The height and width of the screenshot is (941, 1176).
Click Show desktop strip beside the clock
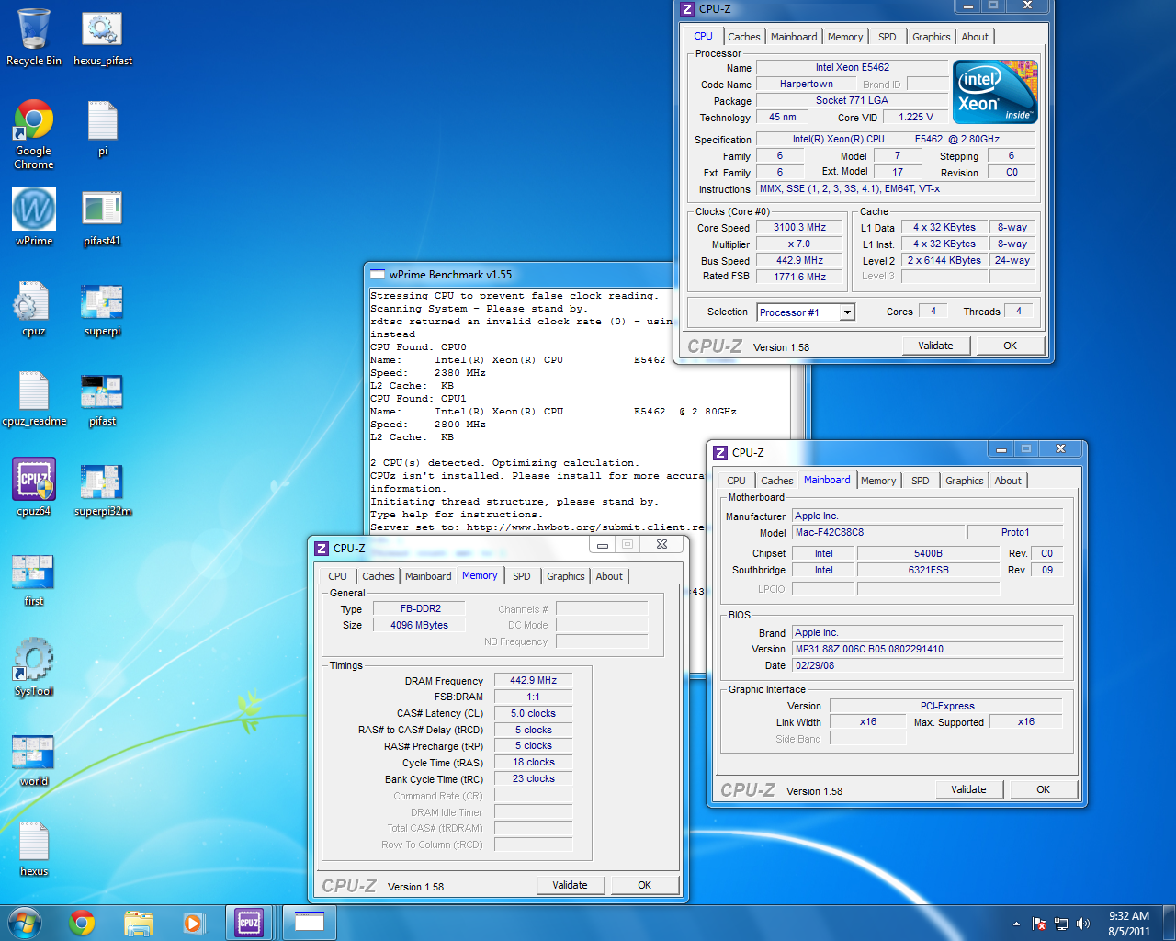click(x=1170, y=924)
